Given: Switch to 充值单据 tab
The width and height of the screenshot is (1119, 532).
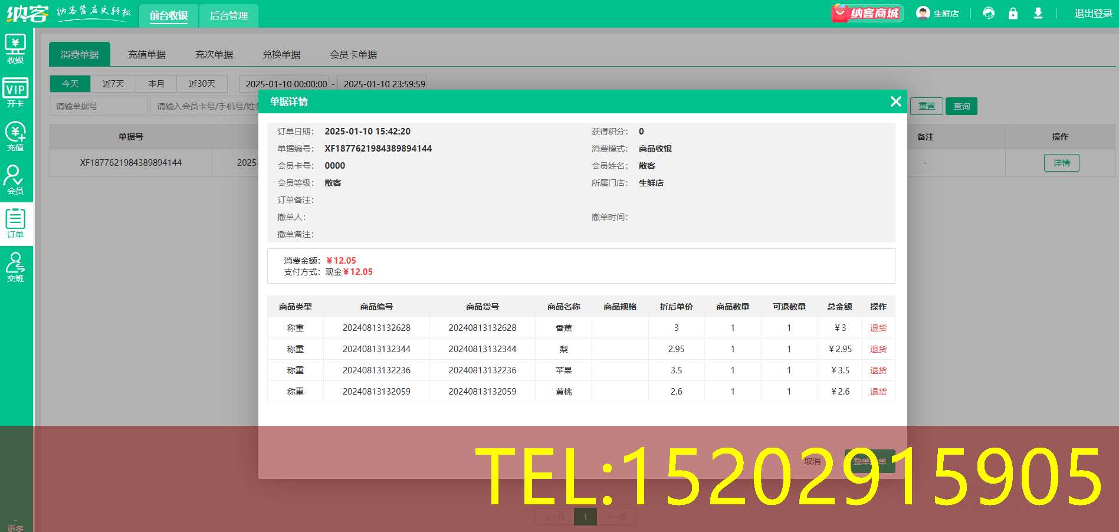Looking at the screenshot, I should point(147,55).
